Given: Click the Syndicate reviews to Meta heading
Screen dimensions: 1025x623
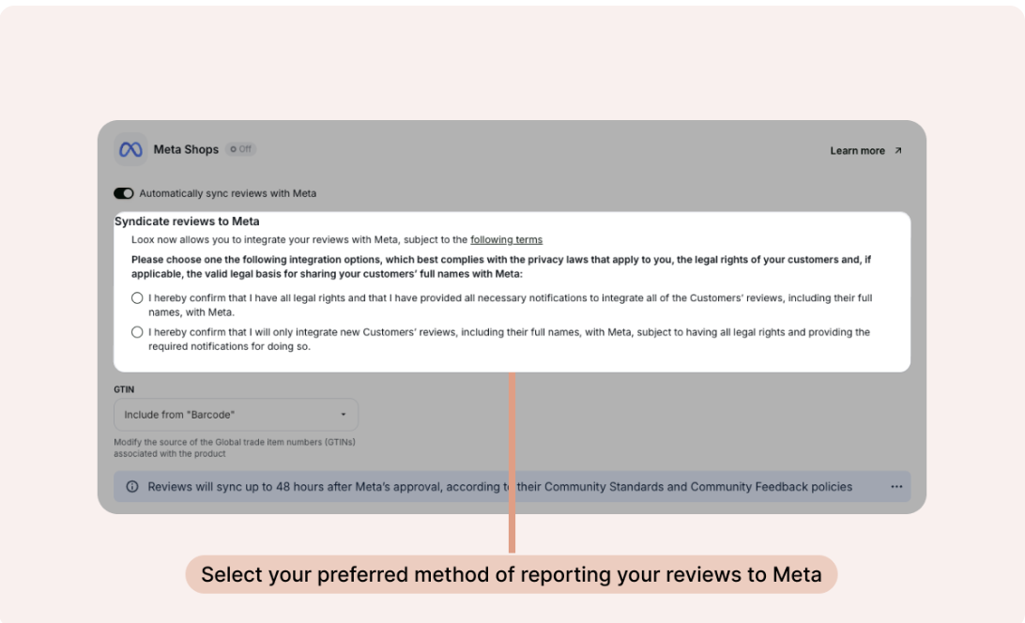Looking at the screenshot, I should (x=187, y=221).
